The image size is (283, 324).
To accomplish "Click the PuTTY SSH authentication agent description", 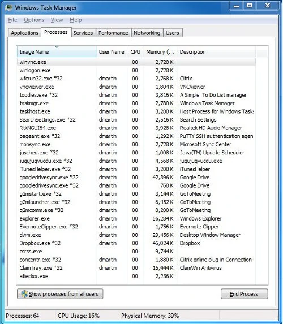I will pos(216,136).
